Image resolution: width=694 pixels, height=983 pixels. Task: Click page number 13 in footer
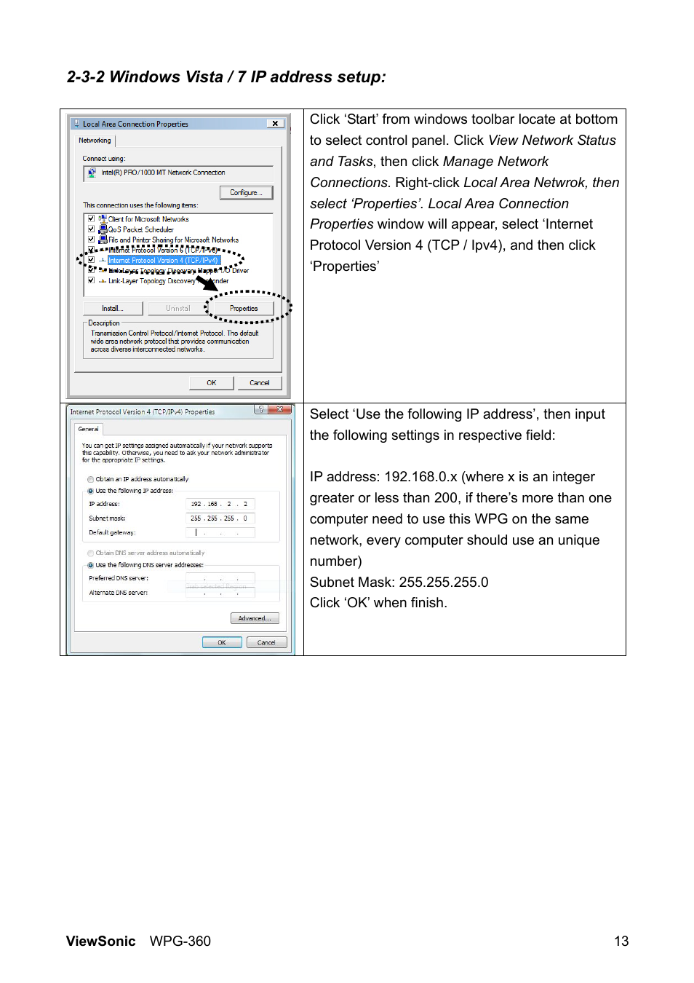coord(621,941)
